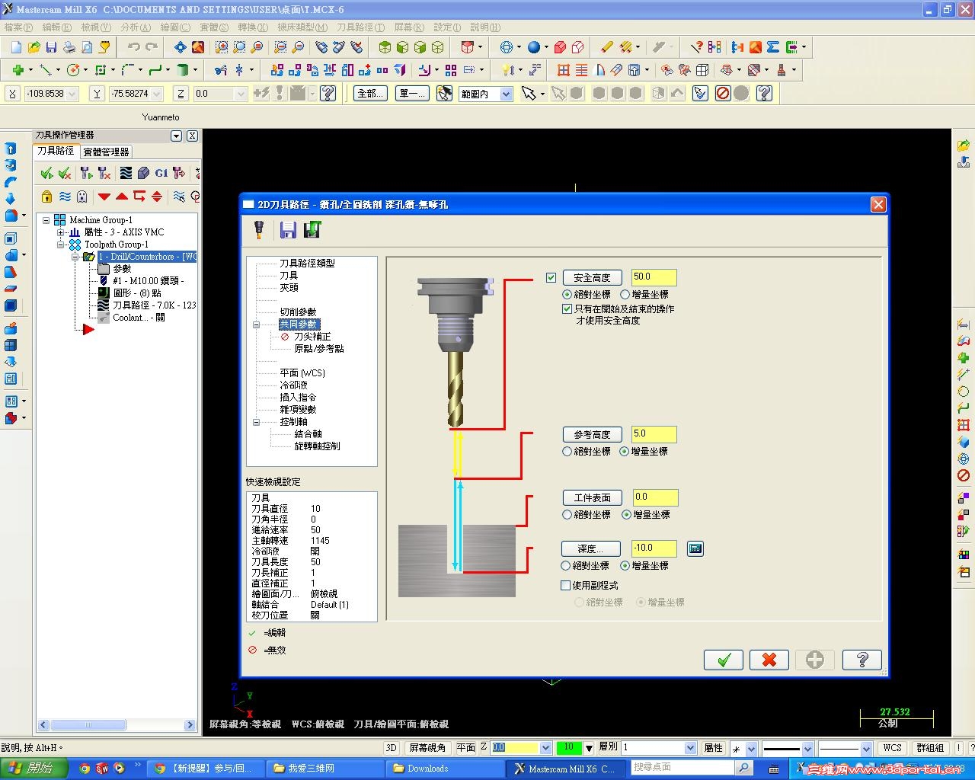Screen dimensions: 975x780
Task: Click the green checkmark OK button in dialog
Action: (724, 660)
